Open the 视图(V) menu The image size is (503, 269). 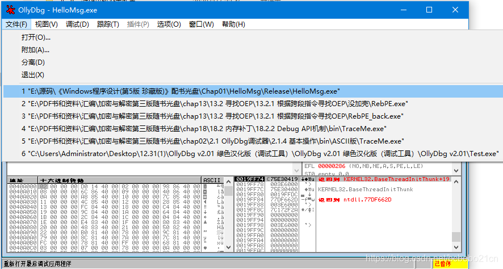46,24
